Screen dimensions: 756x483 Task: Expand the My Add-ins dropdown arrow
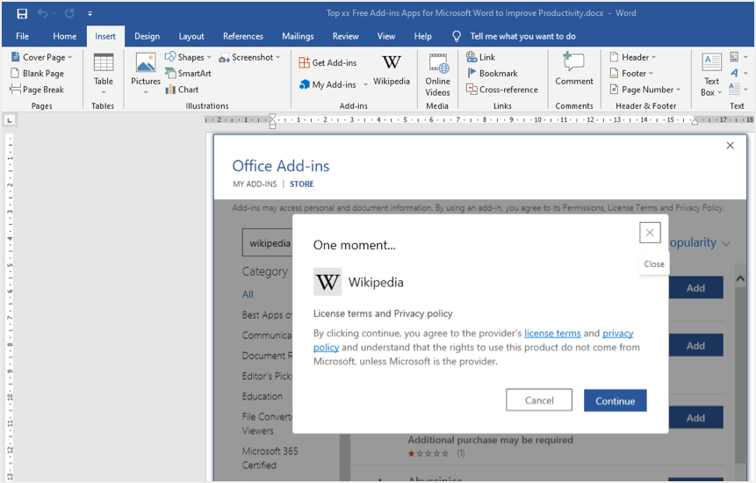coord(365,84)
